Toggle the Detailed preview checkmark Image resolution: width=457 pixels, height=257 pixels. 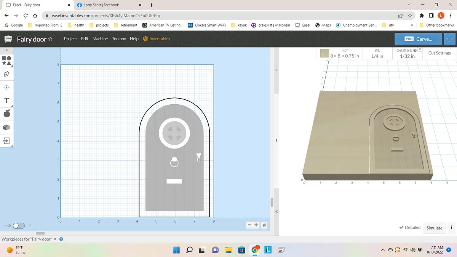409,227
